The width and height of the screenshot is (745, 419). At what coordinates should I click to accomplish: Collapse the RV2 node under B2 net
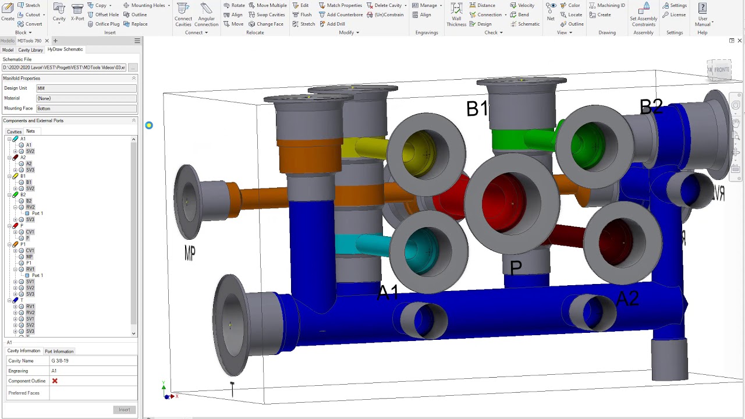coord(16,207)
